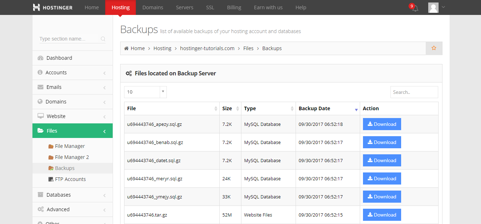The height and width of the screenshot is (224, 481).
Task: Download u694443746_datet.sql.gz backup
Action: tap(382, 160)
